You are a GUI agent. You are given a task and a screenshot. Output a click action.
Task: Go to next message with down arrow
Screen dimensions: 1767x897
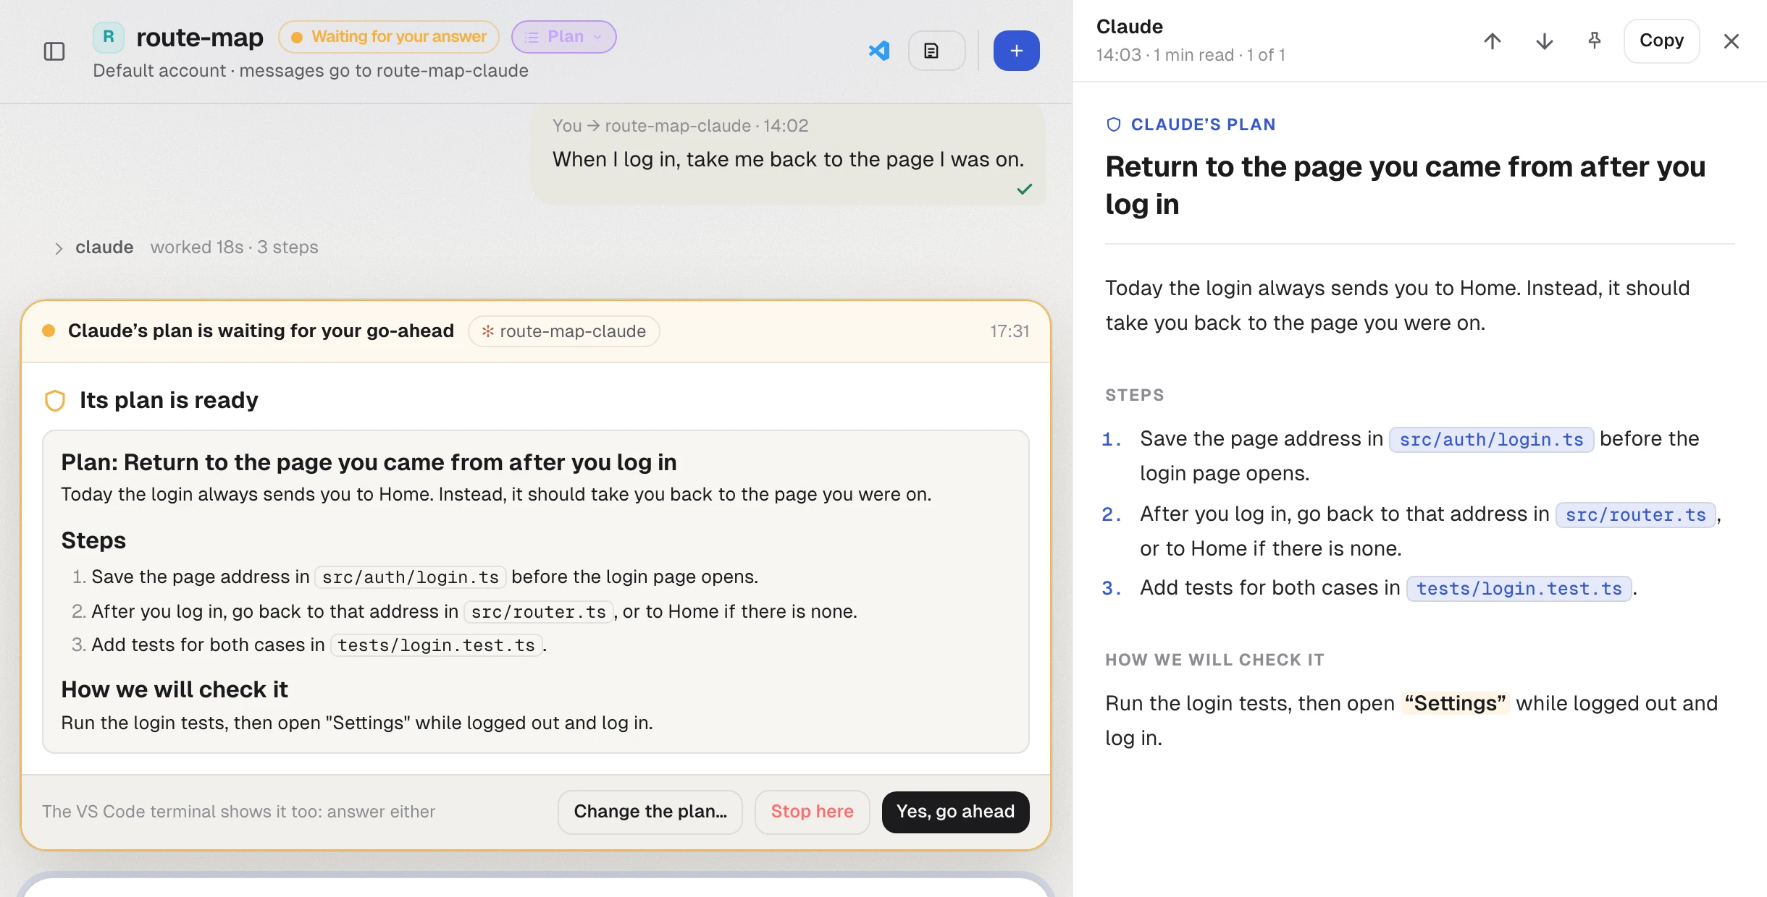point(1544,41)
